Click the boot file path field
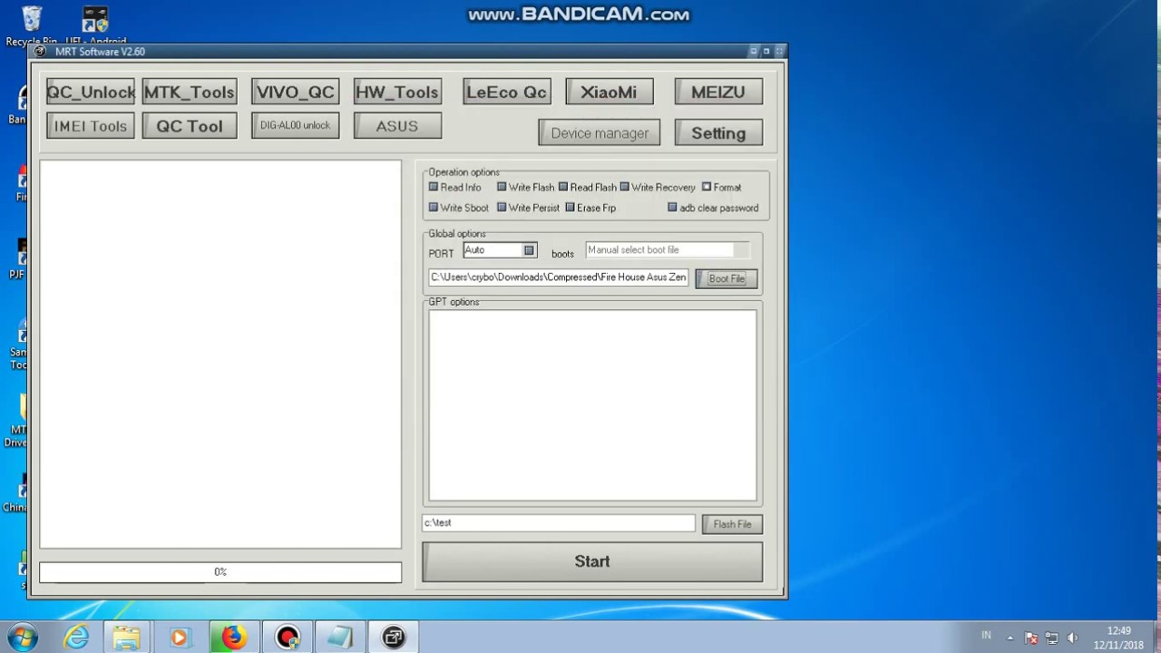The height and width of the screenshot is (653, 1161). pyautogui.click(x=559, y=278)
